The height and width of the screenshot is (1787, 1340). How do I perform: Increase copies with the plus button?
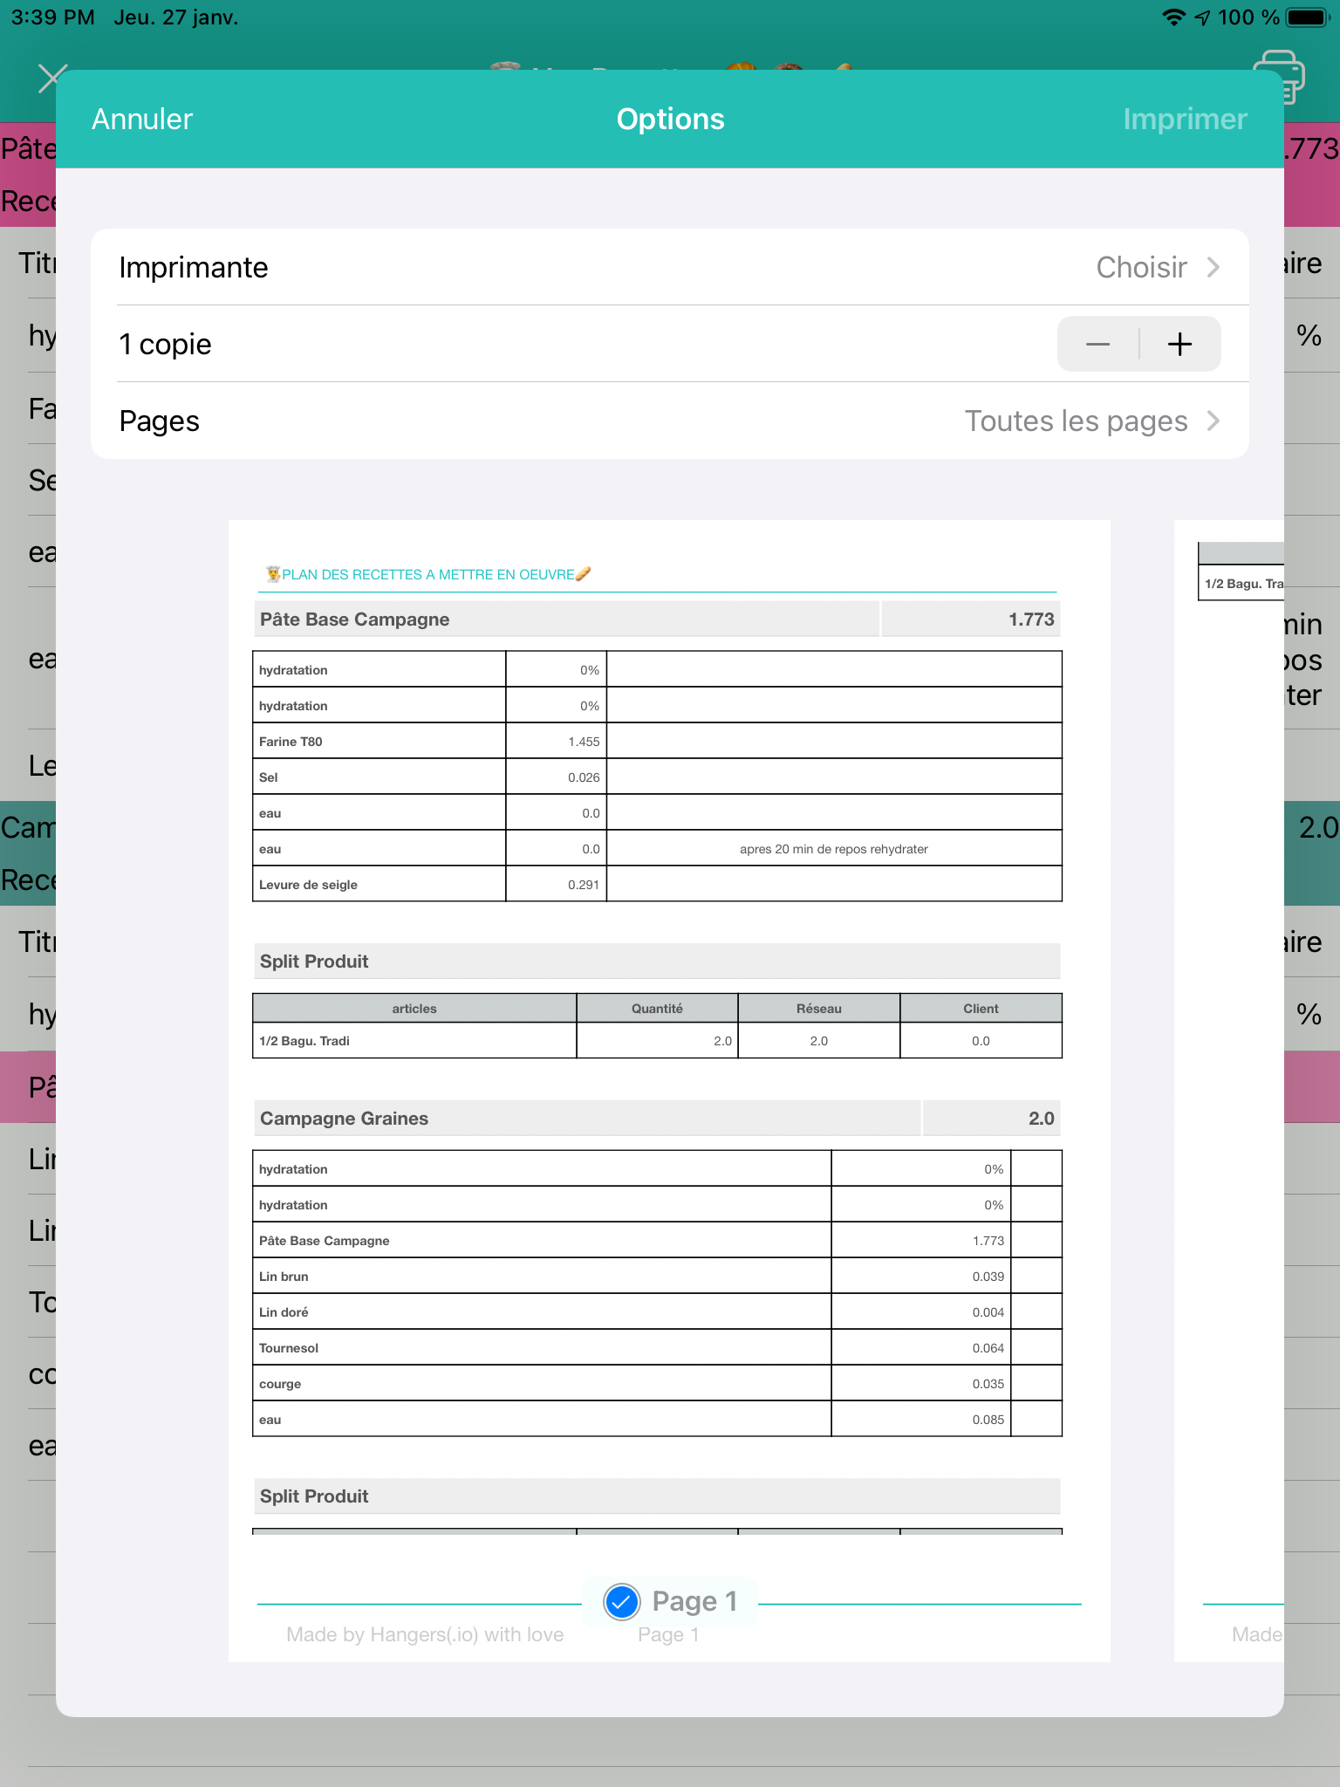(x=1179, y=344)
